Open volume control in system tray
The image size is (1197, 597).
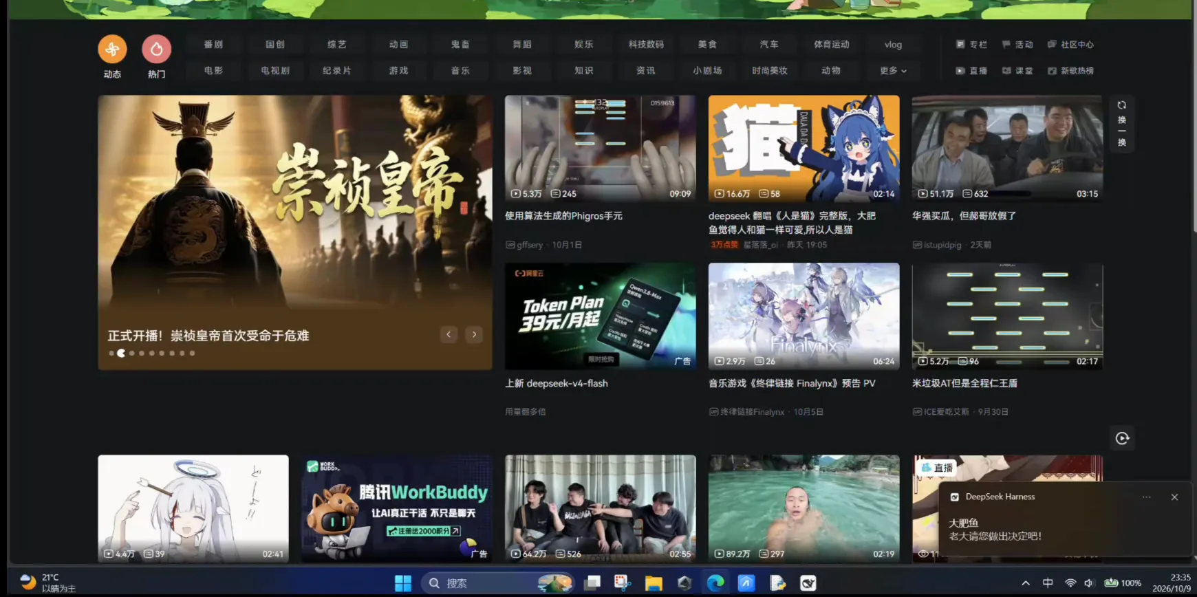click(x=1089, y=583)
